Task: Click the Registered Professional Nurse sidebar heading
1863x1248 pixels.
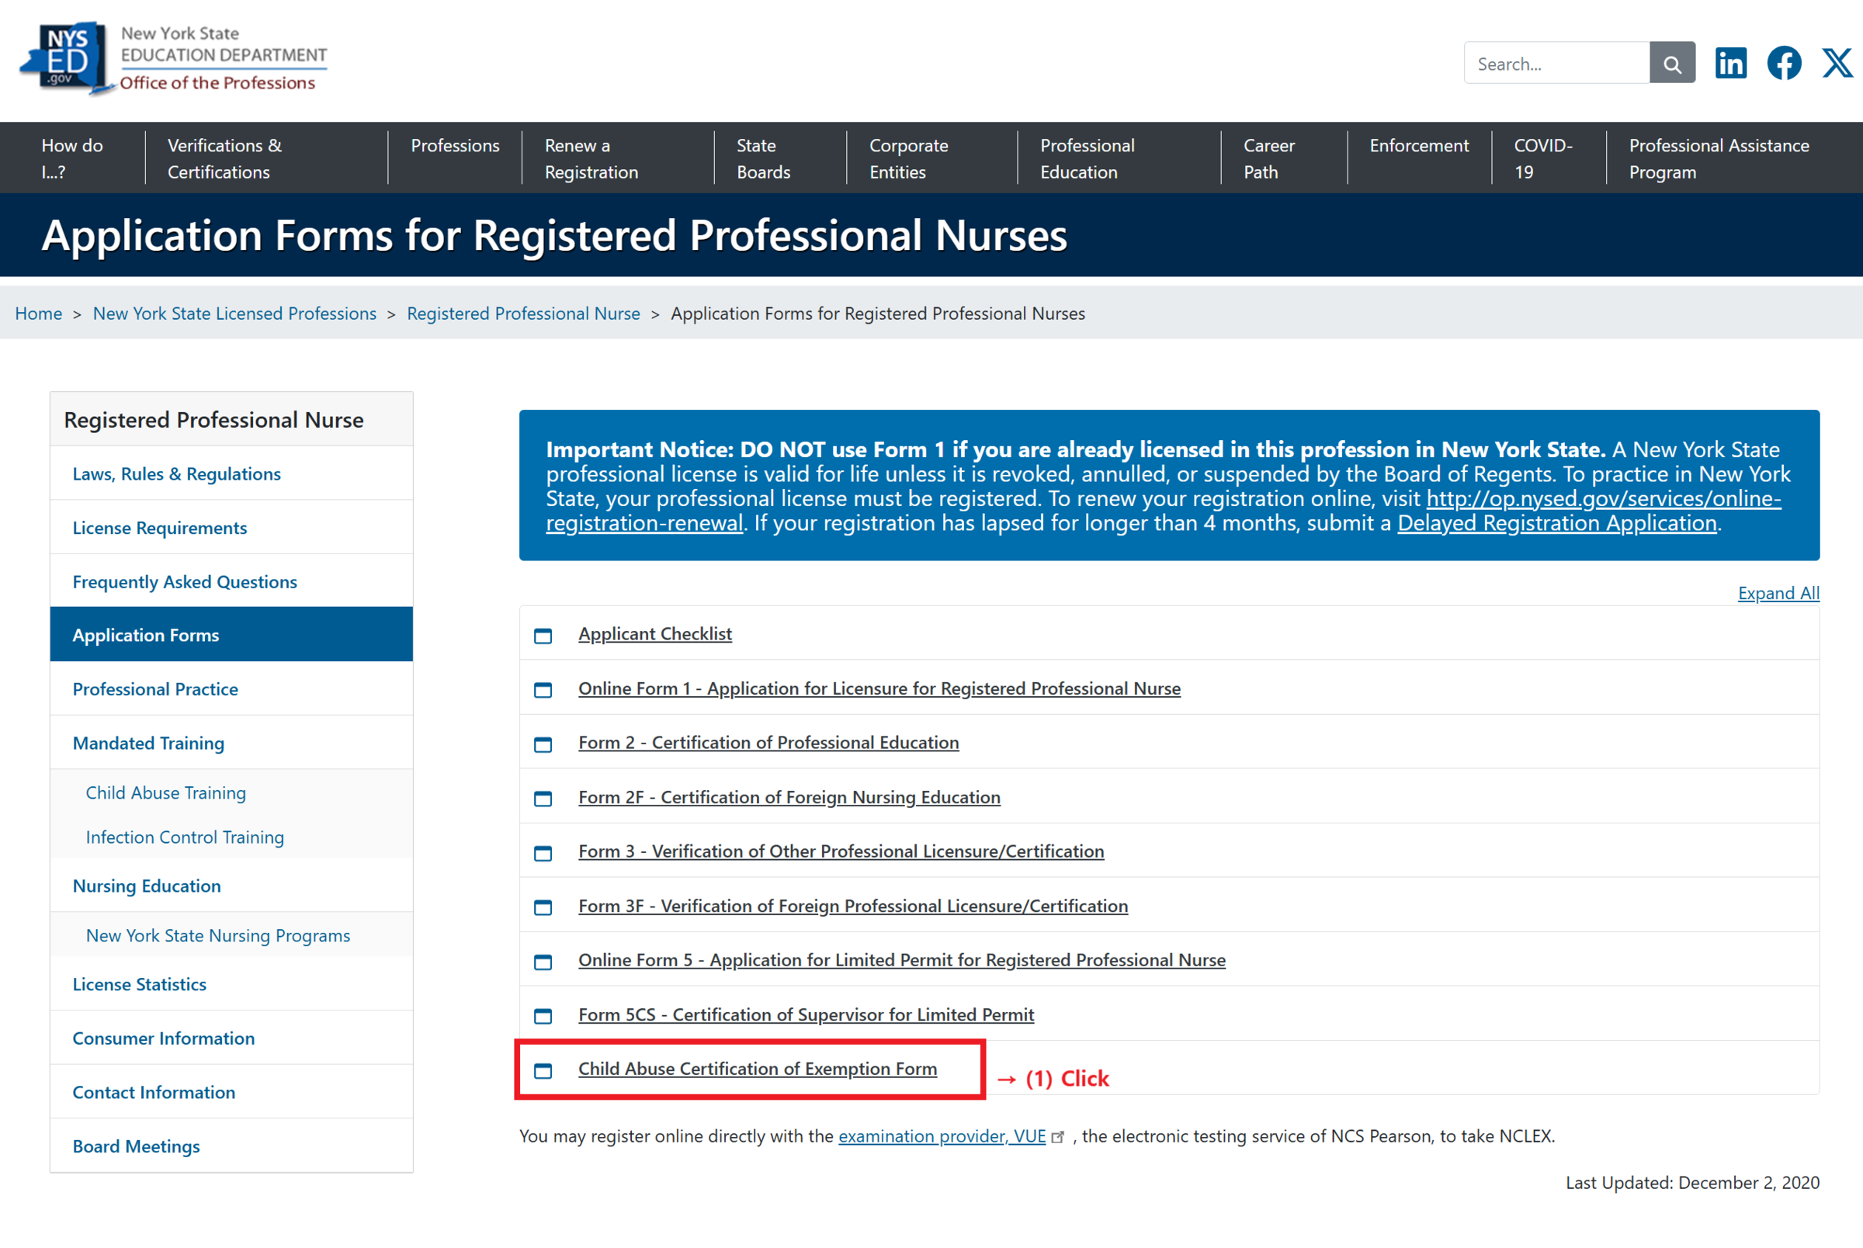Action: [214, 419]
